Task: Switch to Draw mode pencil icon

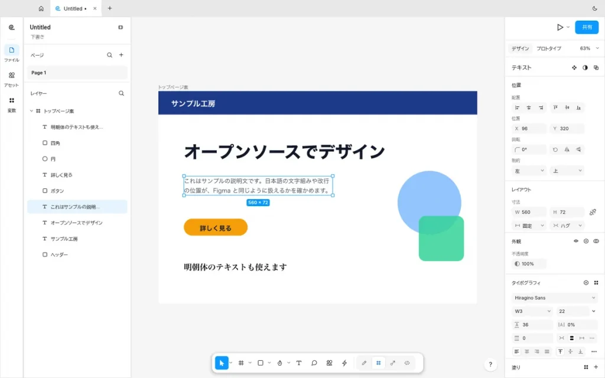Action: coord(364,363)
